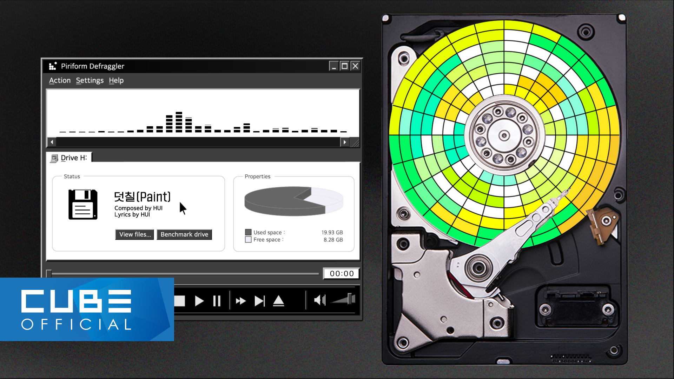Screen dimensions: 674x379
Task: Open the Settings menu
Action: pyautogui.click(x=90, y=80)
